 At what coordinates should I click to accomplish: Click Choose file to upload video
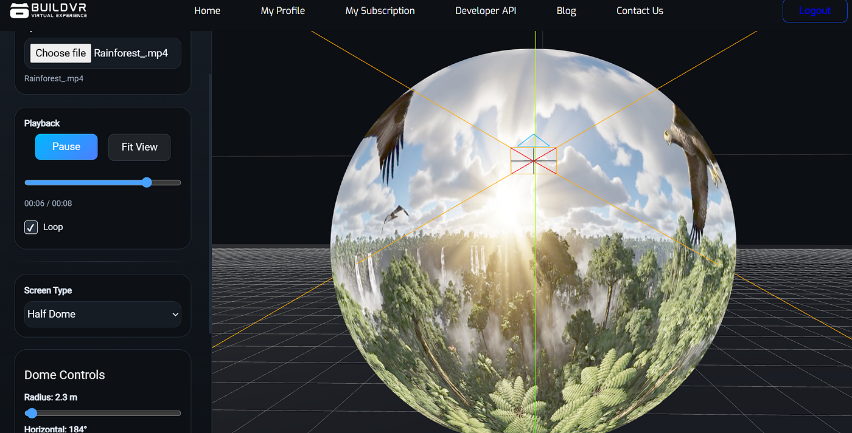coord(61,53)
